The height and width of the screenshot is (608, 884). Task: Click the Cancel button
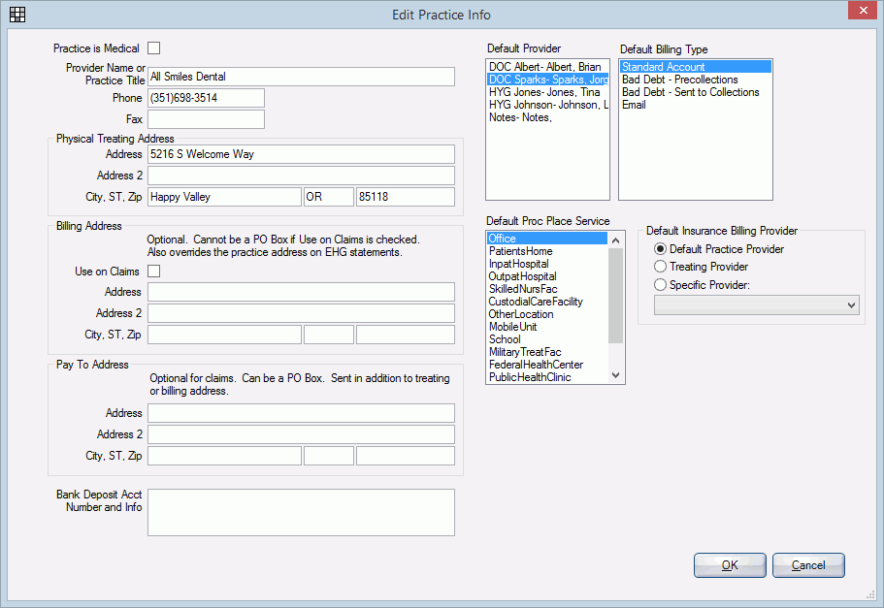808,565
